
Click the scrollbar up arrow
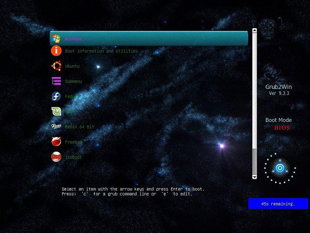point(255,31)
